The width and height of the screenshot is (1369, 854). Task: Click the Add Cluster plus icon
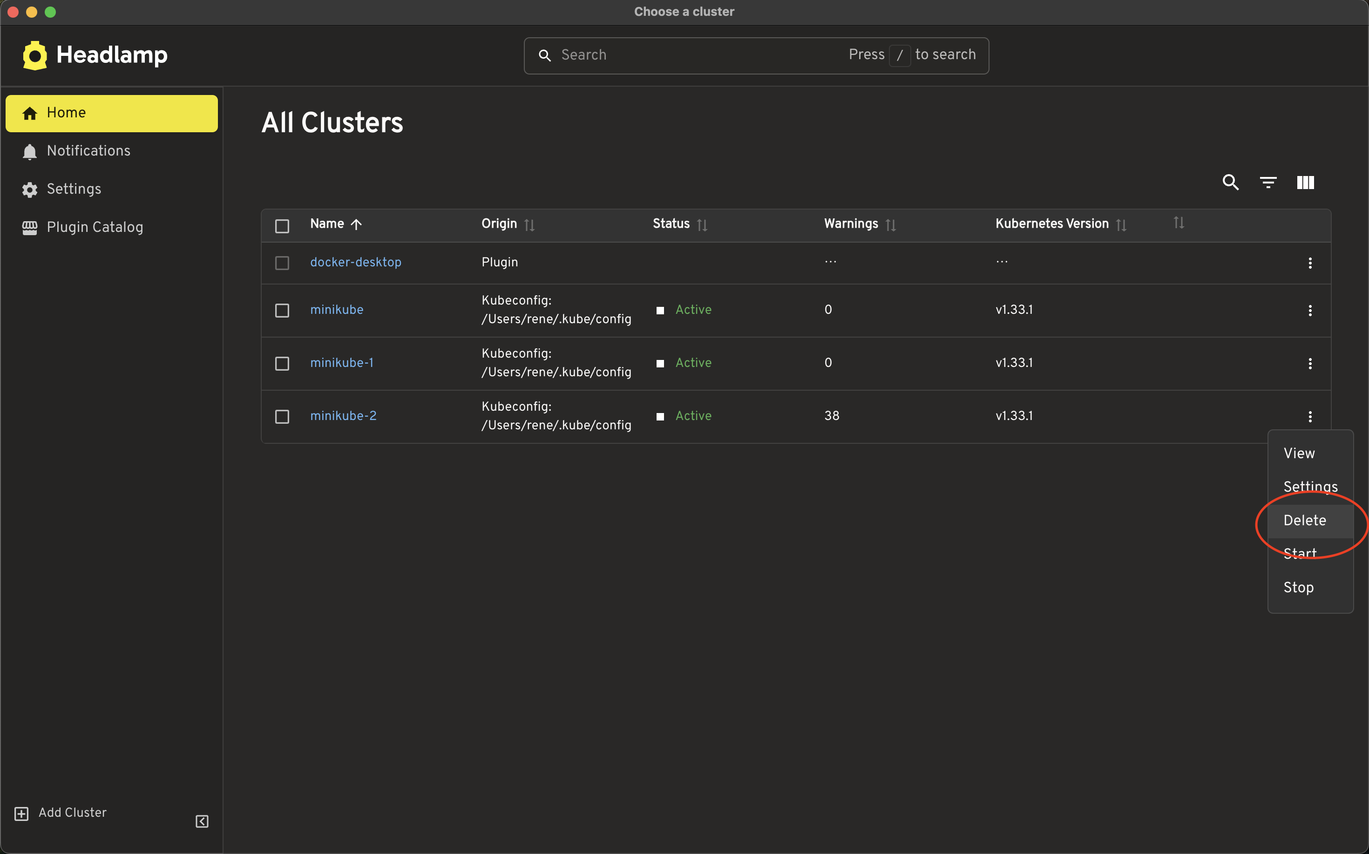point(21,813)
